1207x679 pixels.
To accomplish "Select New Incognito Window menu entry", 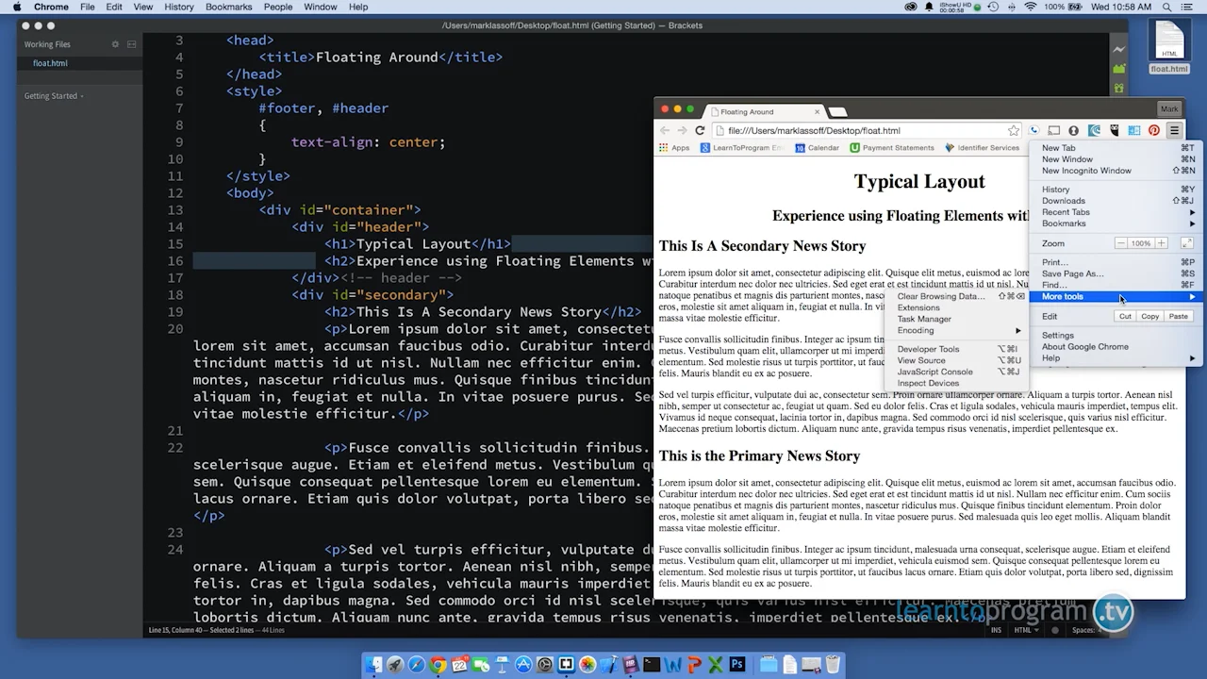I will coord(1118,171).
